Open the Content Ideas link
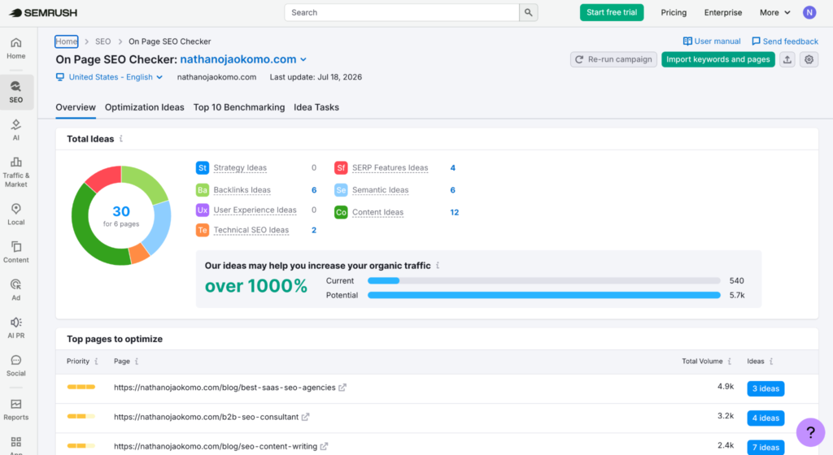Image resolution: width=833 pixels, height=455 pixels. [x=377, y=212]
